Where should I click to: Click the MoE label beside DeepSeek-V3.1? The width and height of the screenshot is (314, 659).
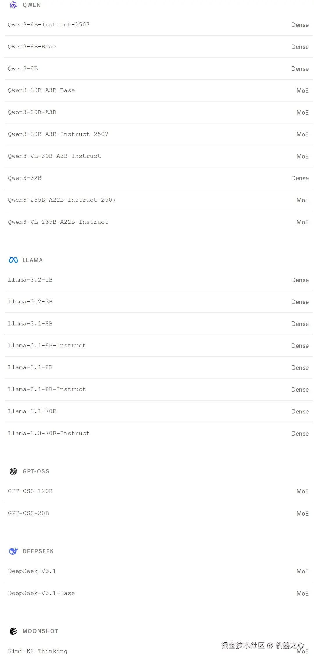(x=302, y=571)
